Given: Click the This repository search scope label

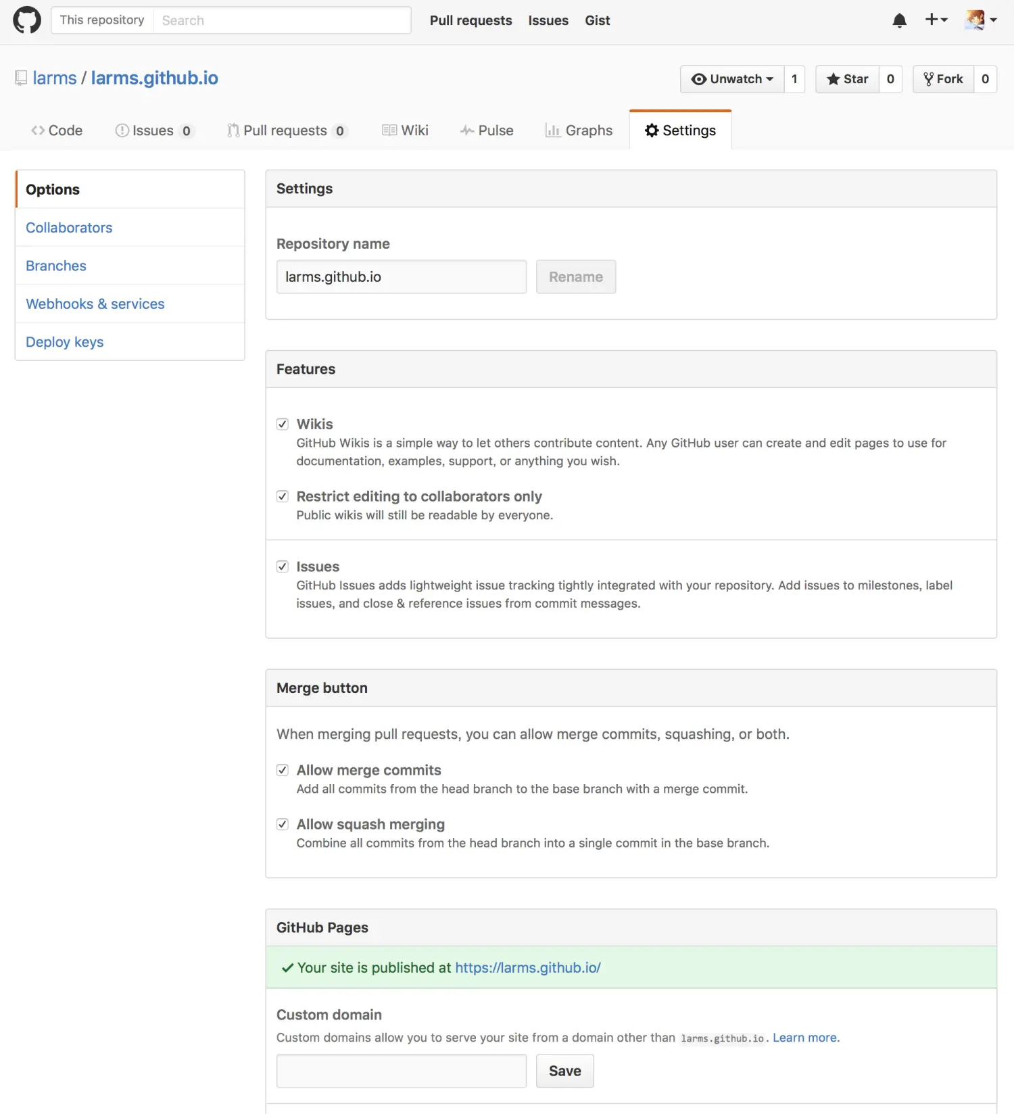Looking at the screenshot, I should pyautogui.click(x=102, y=20).
